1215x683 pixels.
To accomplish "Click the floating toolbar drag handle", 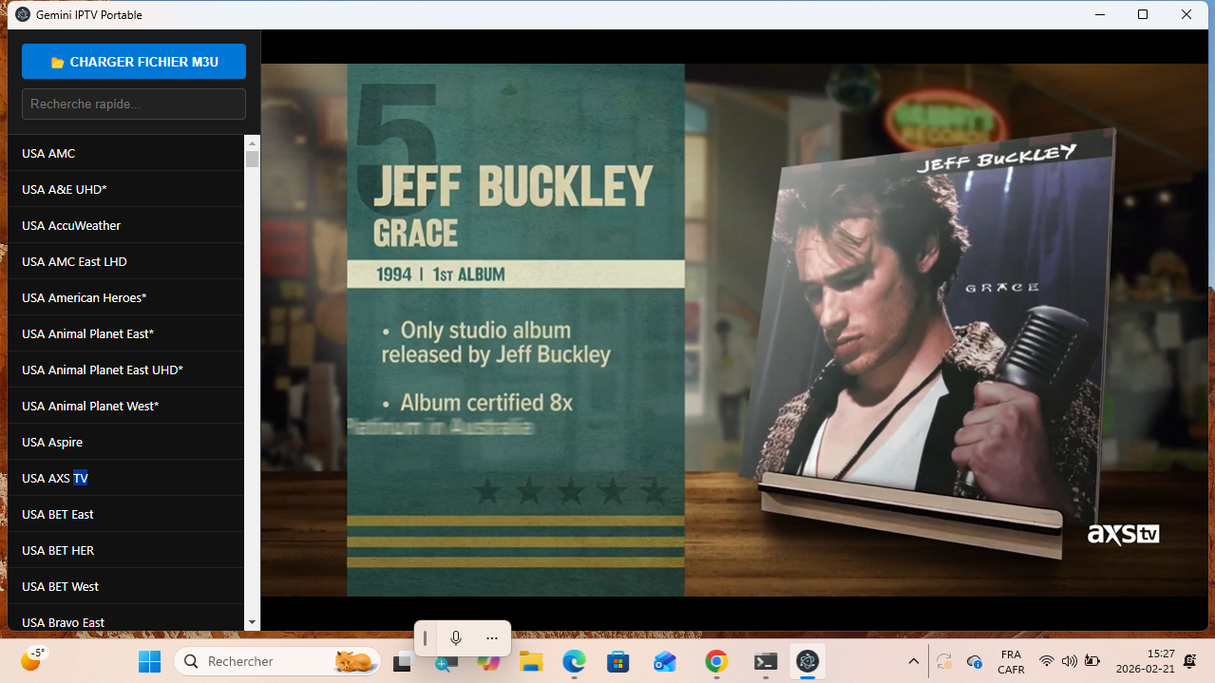I will coord(425,638).
